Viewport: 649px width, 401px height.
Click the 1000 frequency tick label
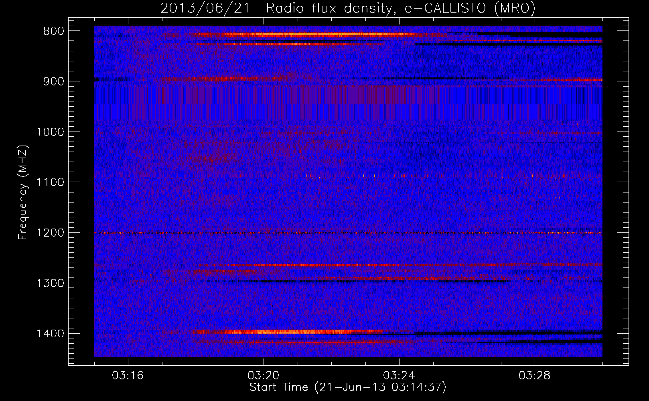click(x=50, y=132)
